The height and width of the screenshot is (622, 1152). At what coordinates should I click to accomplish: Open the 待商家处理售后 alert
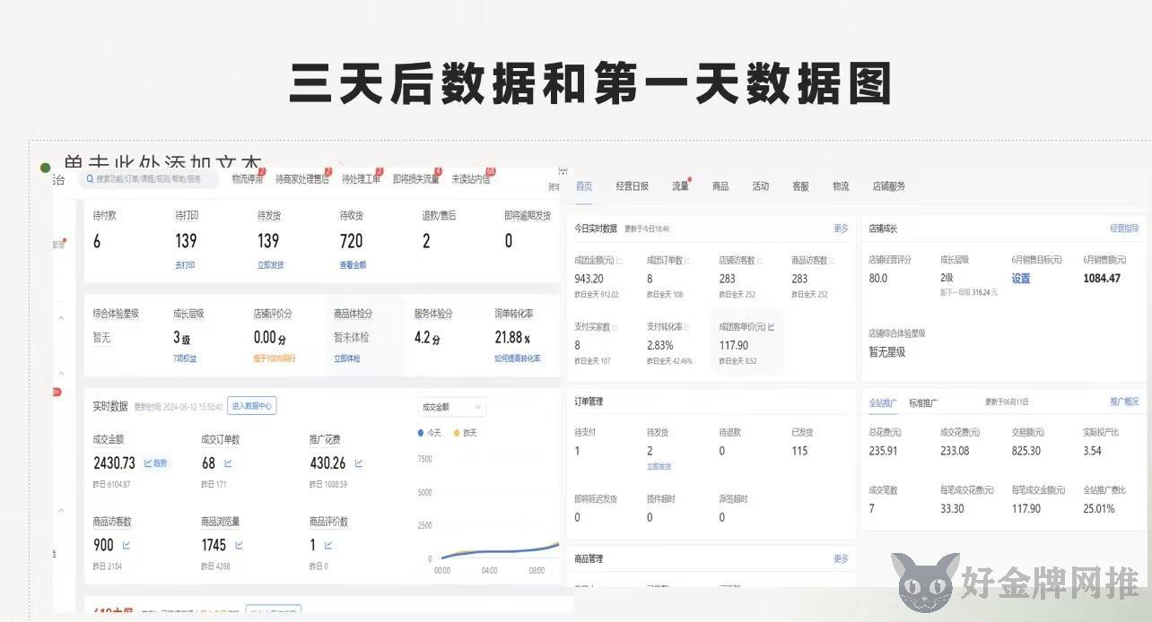point(302,179)
